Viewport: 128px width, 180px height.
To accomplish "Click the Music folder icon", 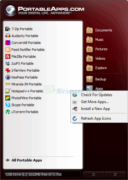I will pos(90,40).
